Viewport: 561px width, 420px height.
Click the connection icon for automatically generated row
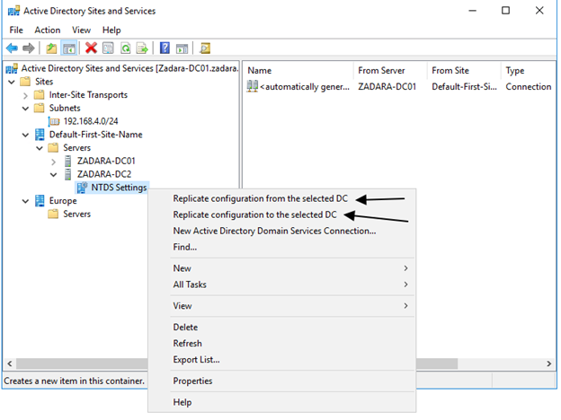[x=253, y=86]
